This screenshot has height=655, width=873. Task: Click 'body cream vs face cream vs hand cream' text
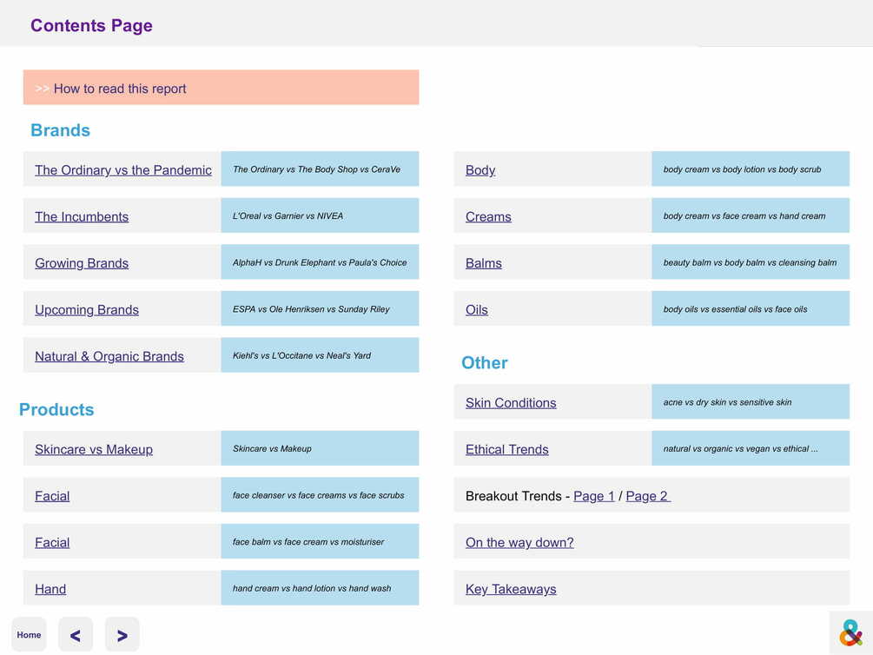[x=744, y=216]
